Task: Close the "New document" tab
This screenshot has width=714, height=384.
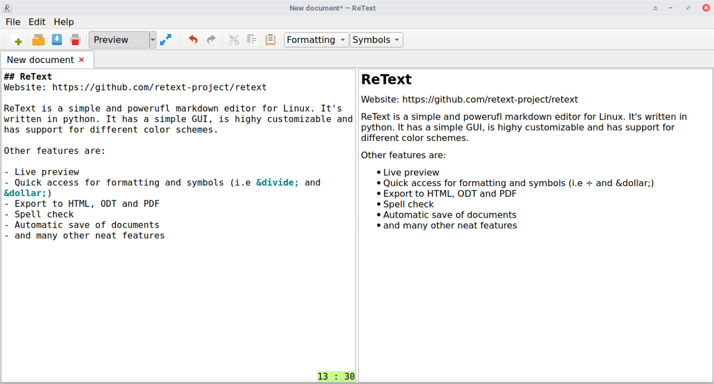Action: coord(82,59)
